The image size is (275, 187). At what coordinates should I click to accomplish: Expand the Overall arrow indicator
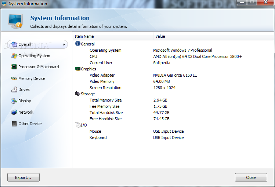point(64,45)
